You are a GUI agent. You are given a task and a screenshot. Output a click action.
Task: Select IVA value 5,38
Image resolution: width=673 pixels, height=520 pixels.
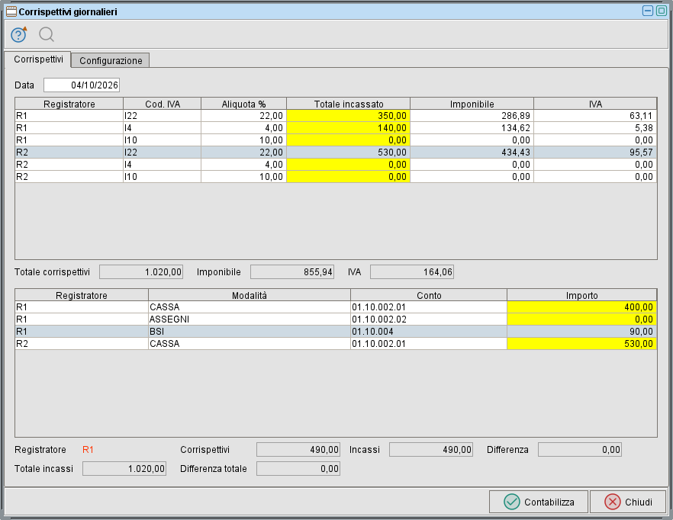coord(595,128)
